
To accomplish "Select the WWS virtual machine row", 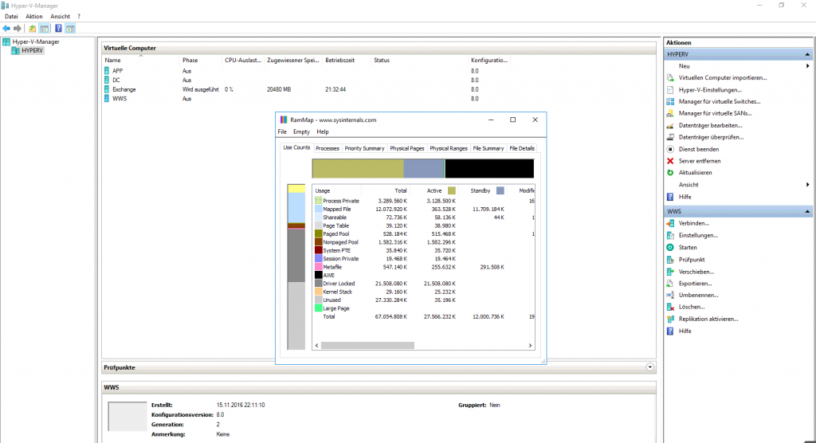I will click(307, 99).
